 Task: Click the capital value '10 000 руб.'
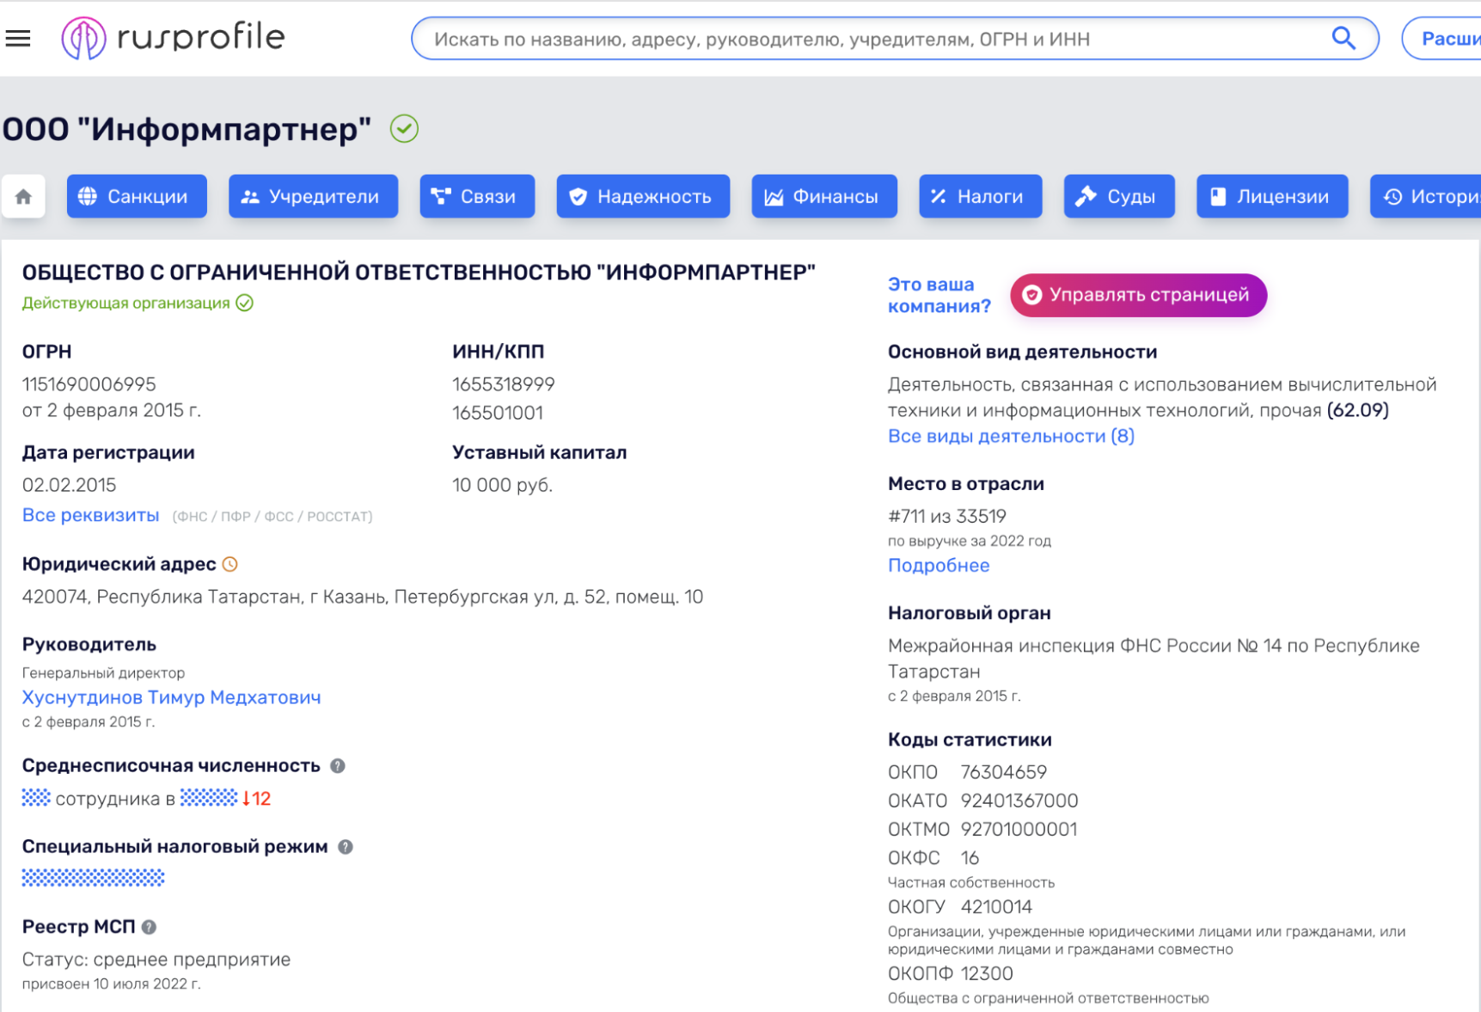pos(502,485)
